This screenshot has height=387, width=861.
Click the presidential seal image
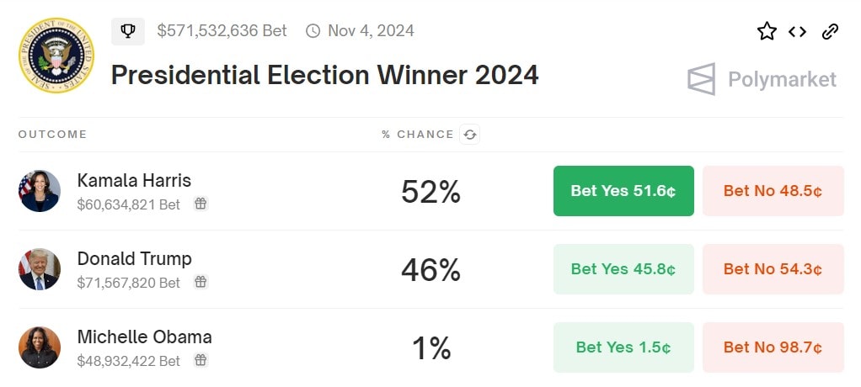coord(56,56)
